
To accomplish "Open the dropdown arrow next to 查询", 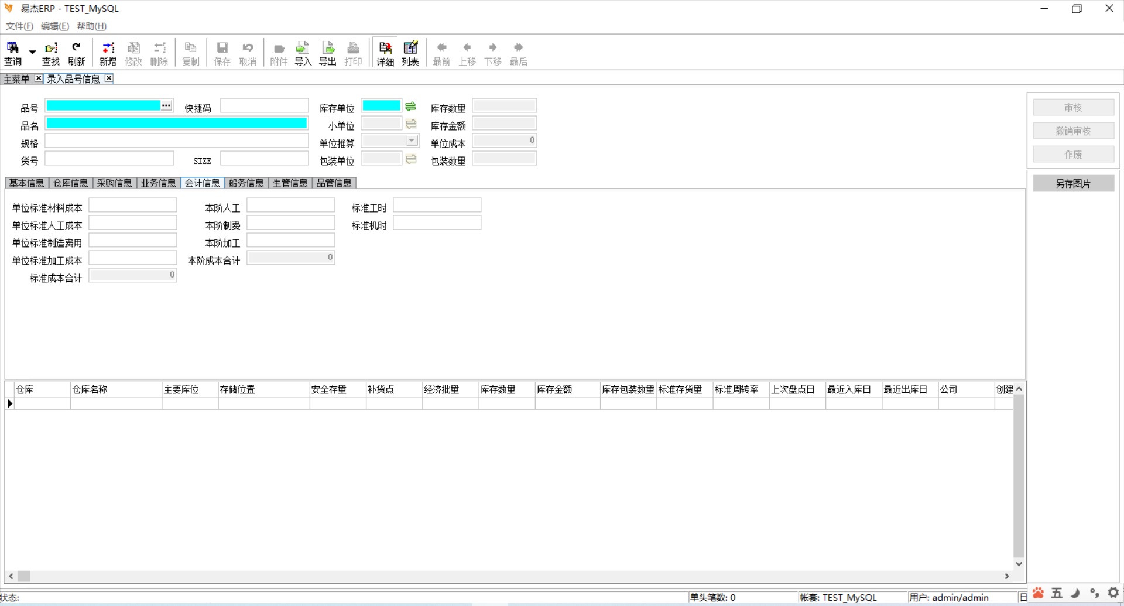I will 33,53.
